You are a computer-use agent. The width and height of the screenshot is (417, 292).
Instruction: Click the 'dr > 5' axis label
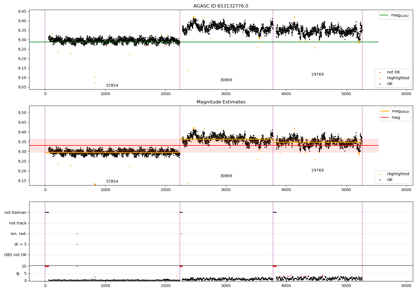pyautogui.click(x=21, y=244)
